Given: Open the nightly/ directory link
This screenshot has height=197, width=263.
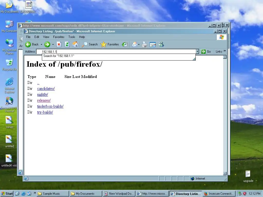Looking at the screenshot, I should pos(43,94).
